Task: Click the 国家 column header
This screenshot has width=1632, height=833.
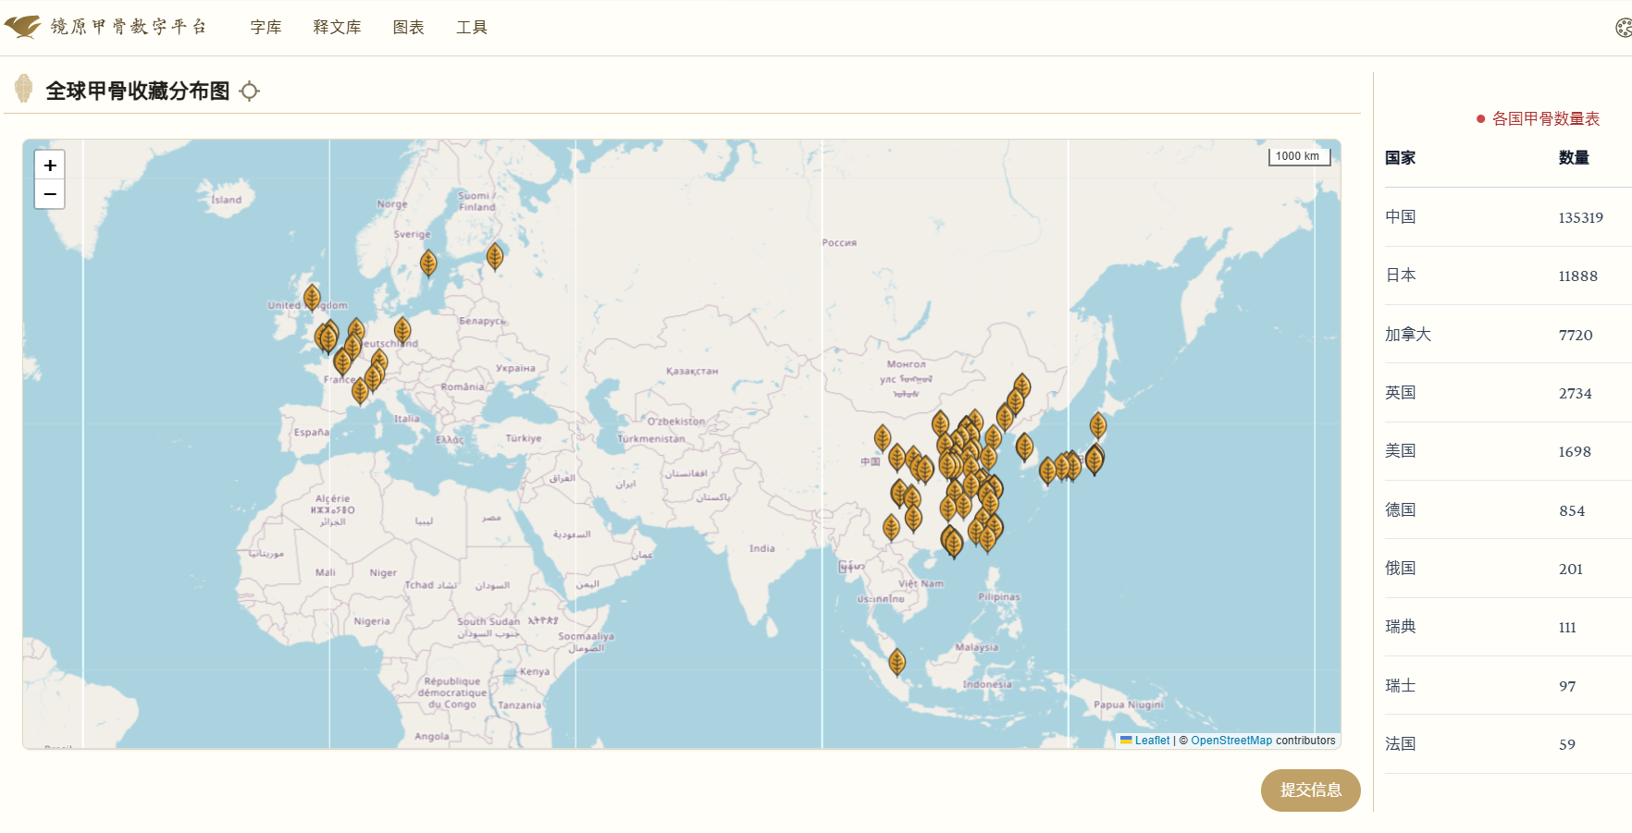Action: click(1400, 158)
